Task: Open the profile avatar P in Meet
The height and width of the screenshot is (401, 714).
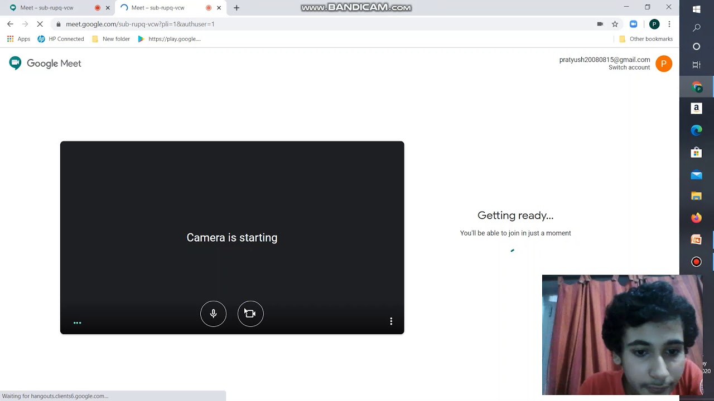Action: point(664,63)
